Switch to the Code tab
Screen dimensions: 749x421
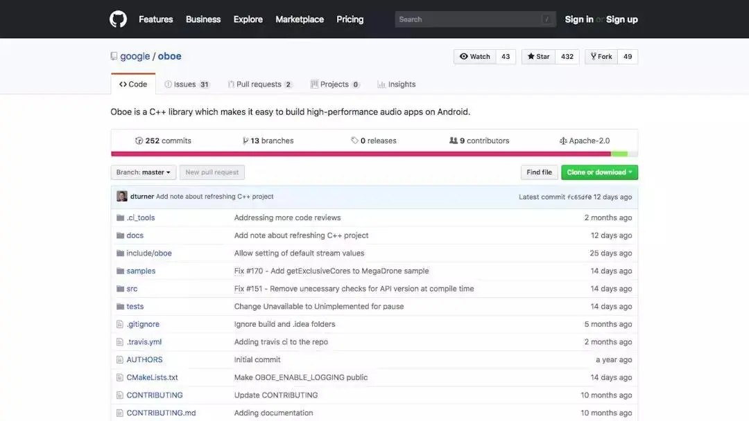pos(133,84)
